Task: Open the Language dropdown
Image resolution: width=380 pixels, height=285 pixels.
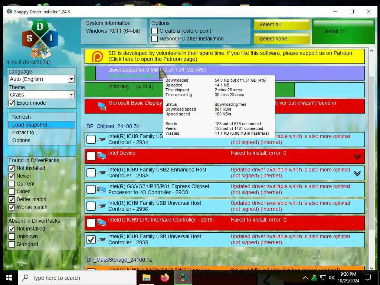Action: [42, 79]
